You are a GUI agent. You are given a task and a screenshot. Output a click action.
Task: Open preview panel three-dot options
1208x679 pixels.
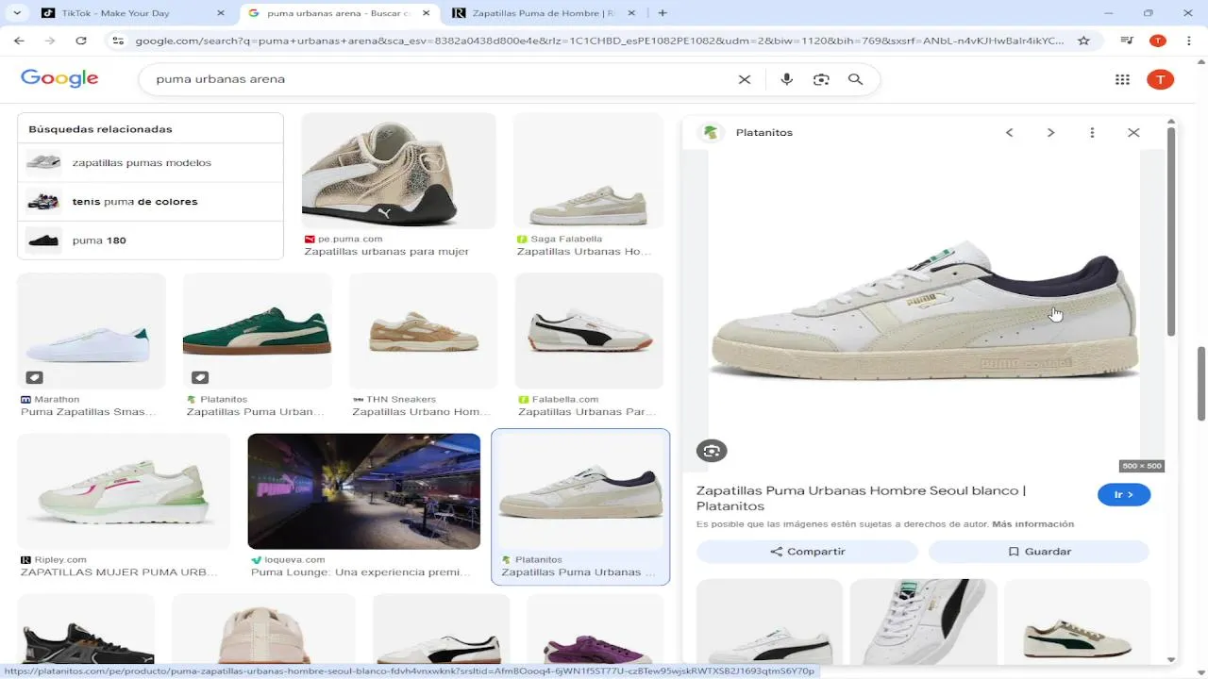click(x=1092, y=133)
